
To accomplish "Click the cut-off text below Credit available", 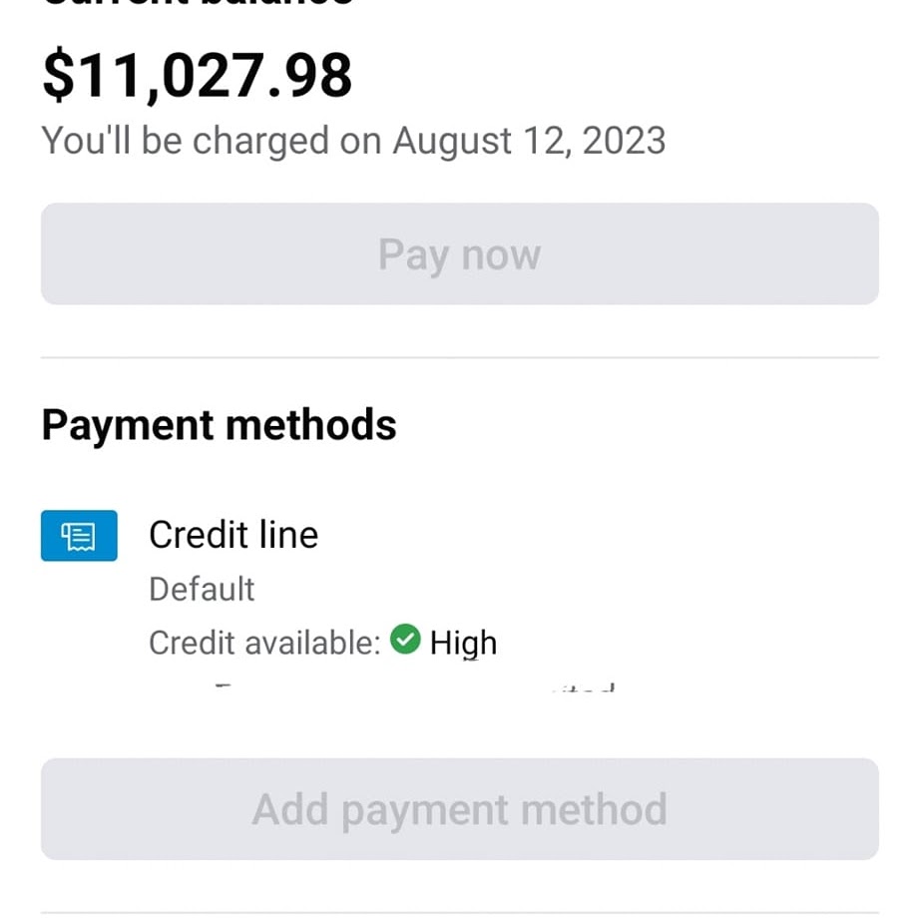I will point(414,688).
